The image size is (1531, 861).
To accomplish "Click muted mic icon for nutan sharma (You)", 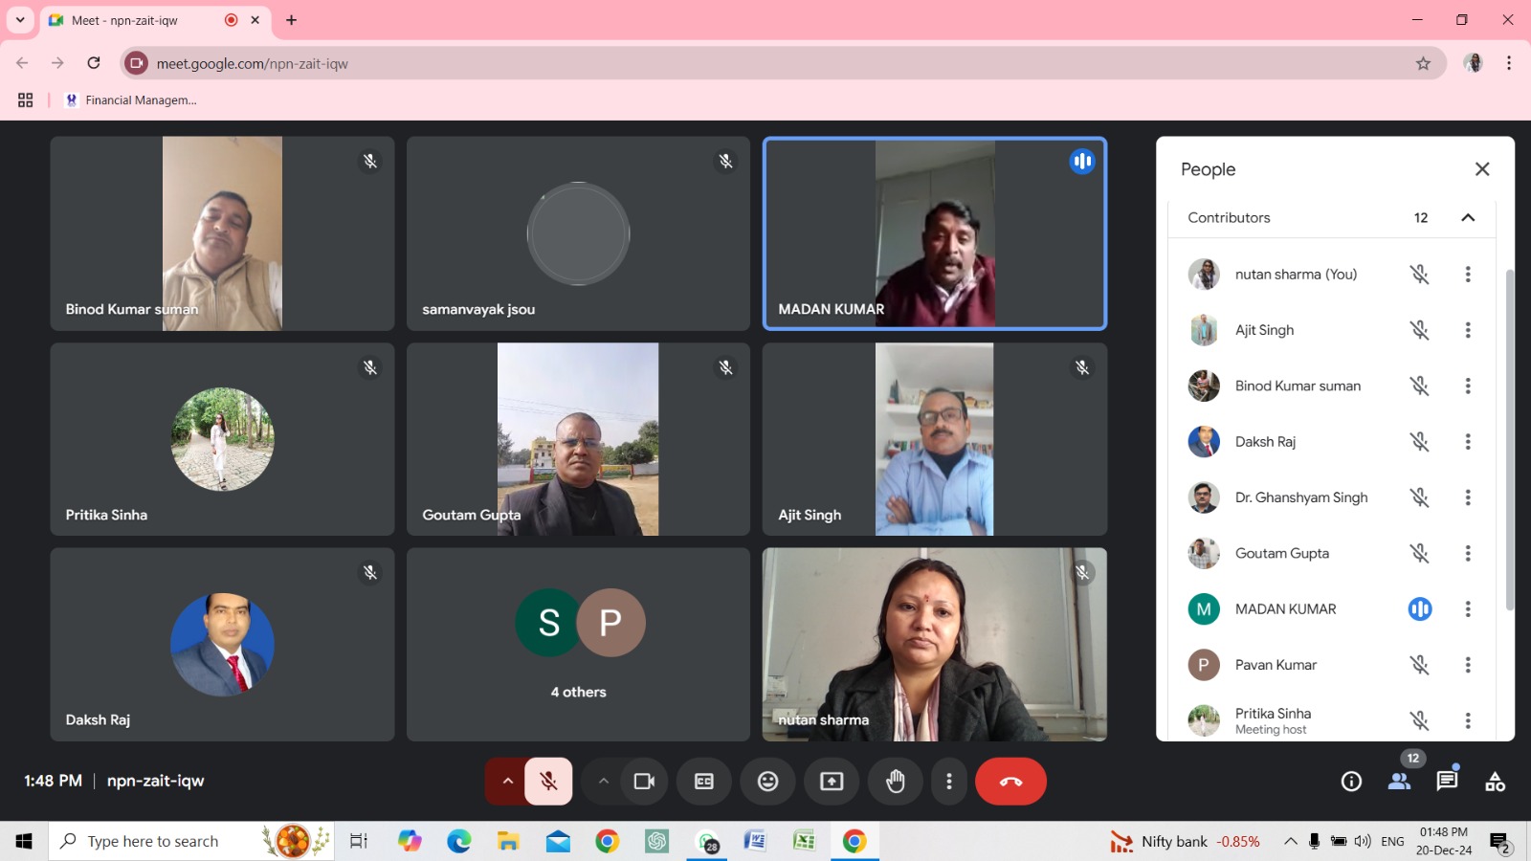I will [x=1420, y=275].
